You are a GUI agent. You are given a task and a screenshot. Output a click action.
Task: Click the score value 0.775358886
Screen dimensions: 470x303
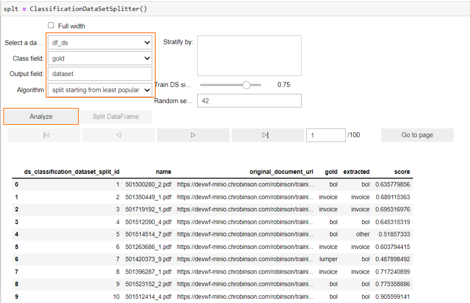[x=393, y=284]
